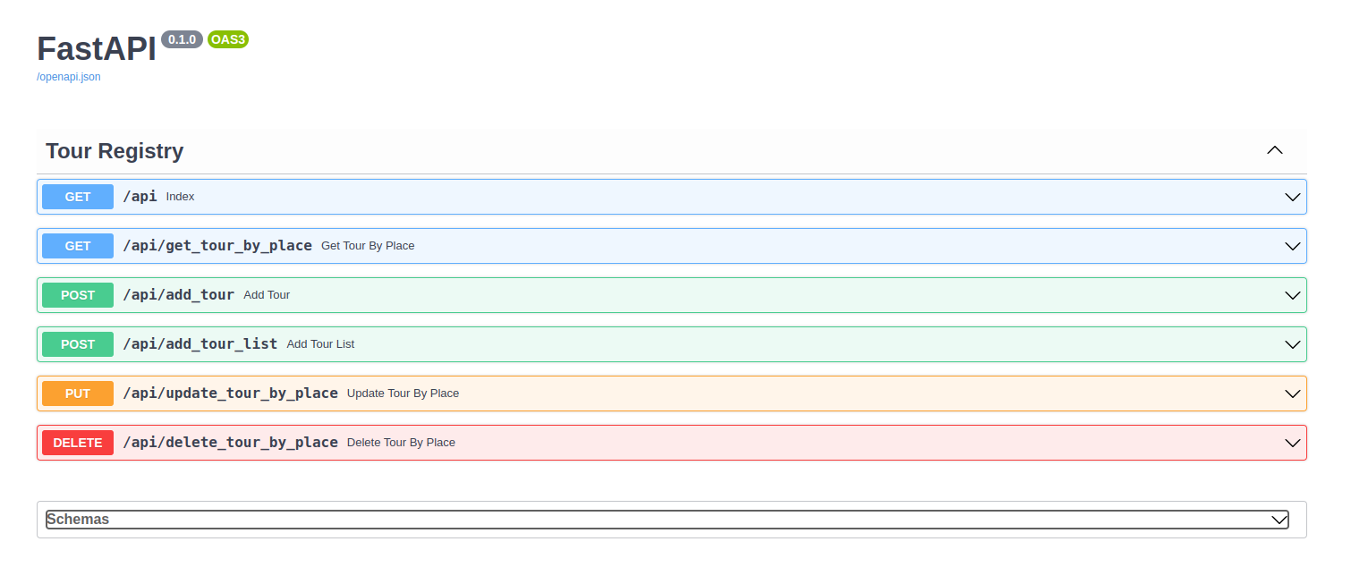Click the 'Delete Tour By Place' summary

pos(402,443)
